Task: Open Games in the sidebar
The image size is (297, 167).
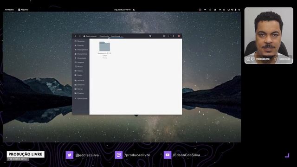Action: pyautogui.click(x=79, y=89)
